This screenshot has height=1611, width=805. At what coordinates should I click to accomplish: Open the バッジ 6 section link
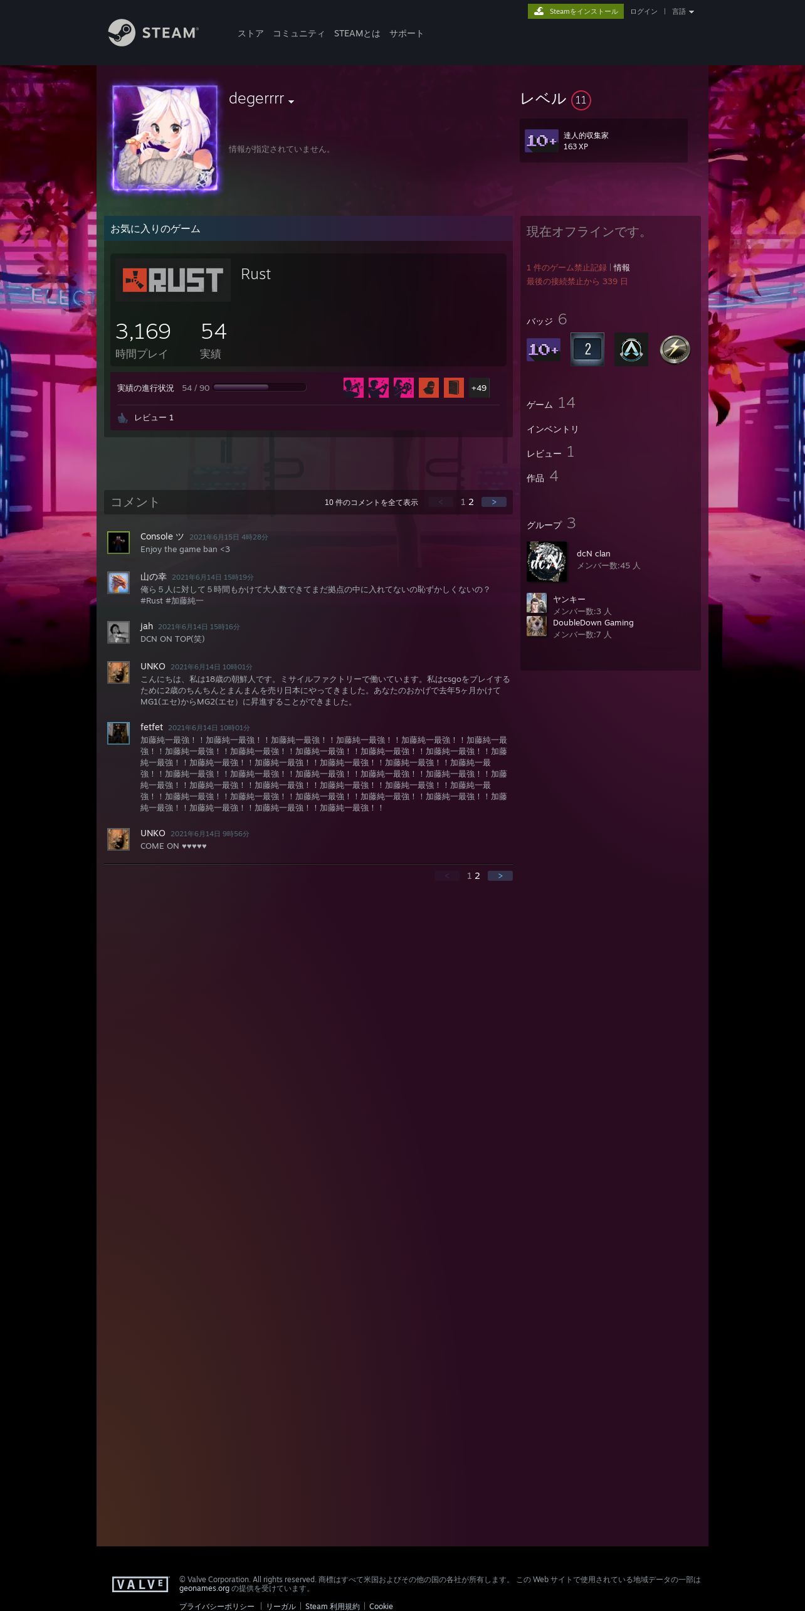point(547,320)
